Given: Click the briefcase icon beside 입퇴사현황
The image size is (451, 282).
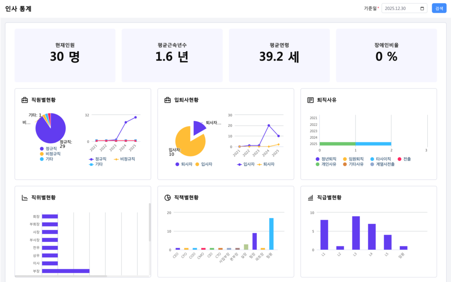Looking at the screenshot, I should [x=167, y=100].
